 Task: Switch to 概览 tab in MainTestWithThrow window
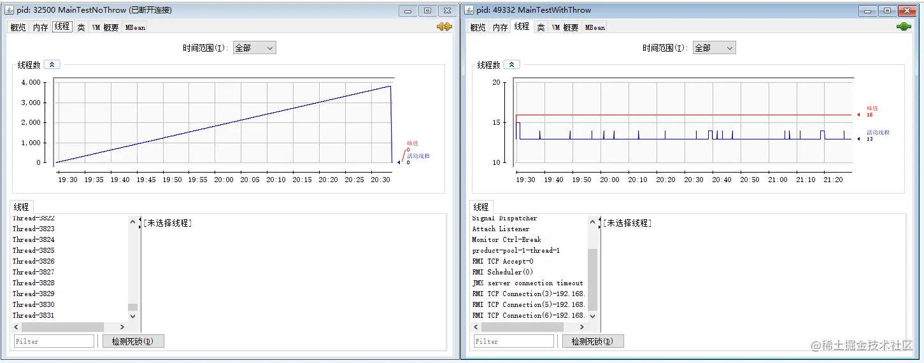click(x=478, y=27)
